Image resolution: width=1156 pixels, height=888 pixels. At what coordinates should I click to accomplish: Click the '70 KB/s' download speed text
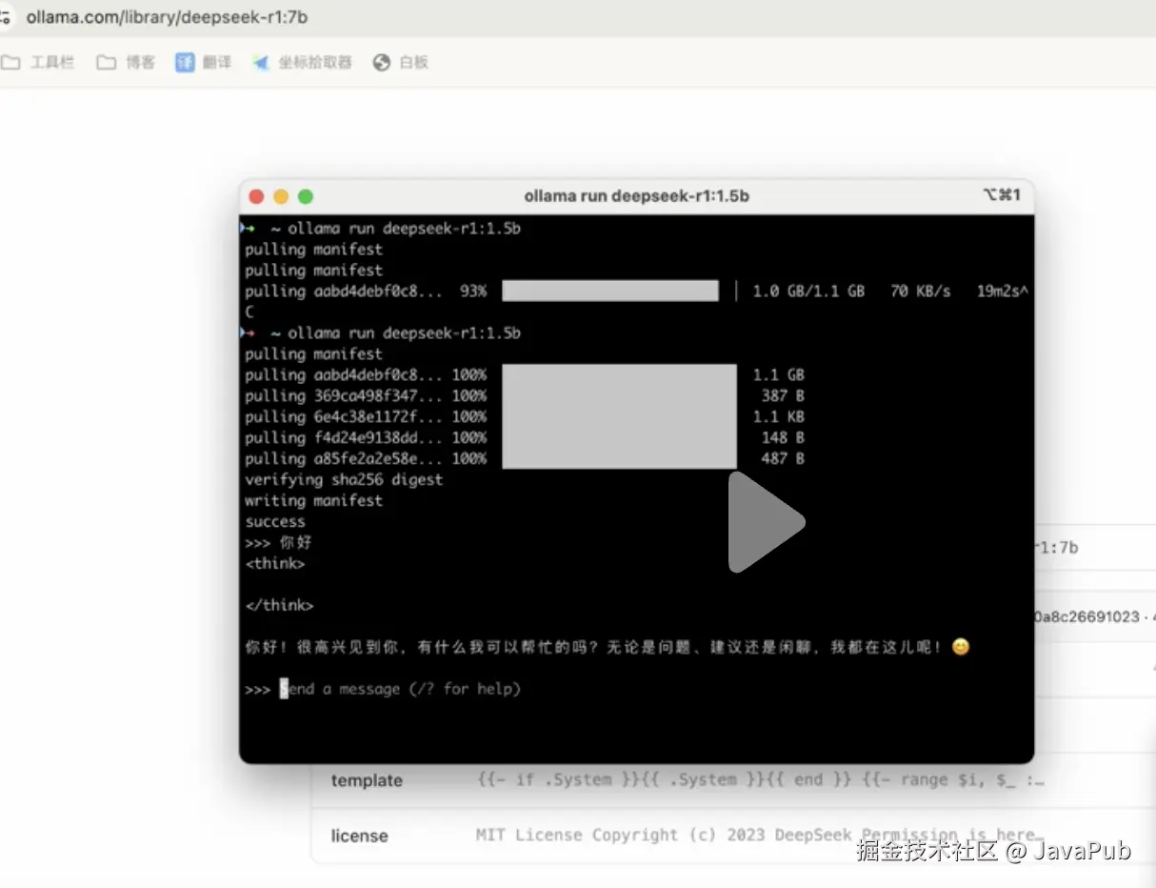[x=921, y=292]
